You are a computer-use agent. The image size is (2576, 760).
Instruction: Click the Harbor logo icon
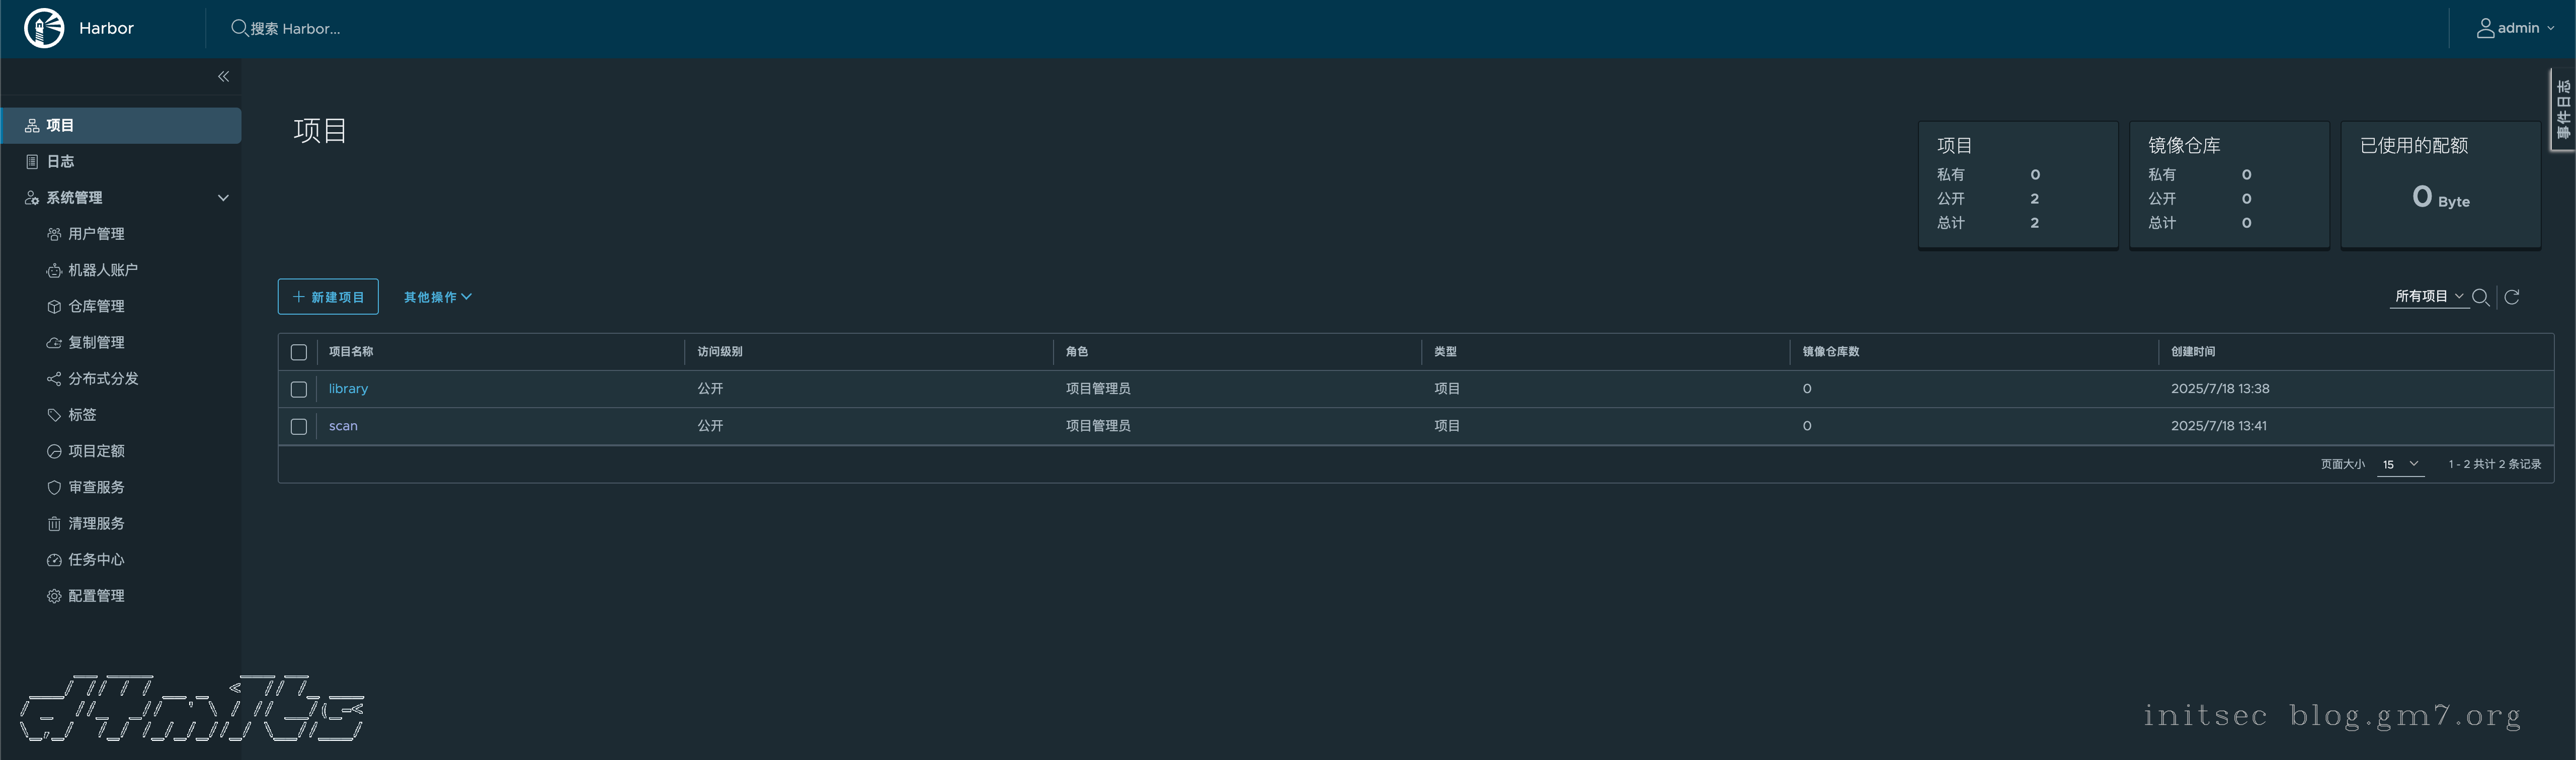pos(44,28)
